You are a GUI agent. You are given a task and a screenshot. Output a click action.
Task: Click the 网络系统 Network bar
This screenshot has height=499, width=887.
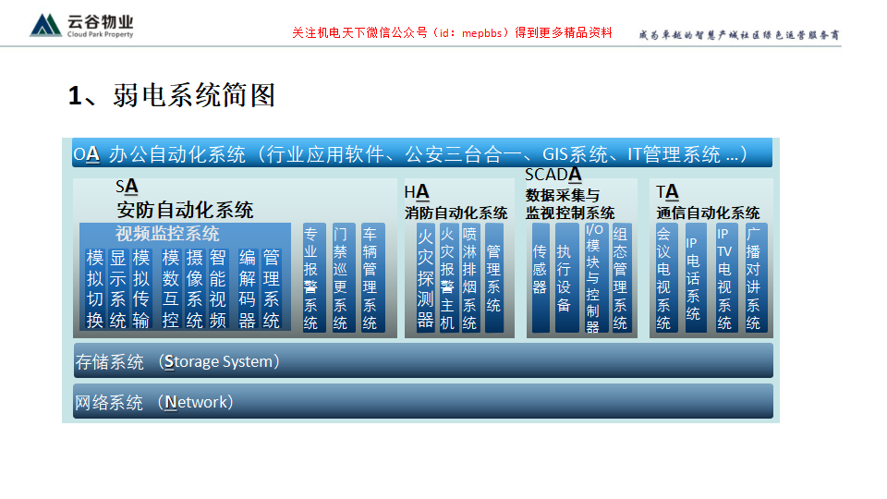point(422,402)
